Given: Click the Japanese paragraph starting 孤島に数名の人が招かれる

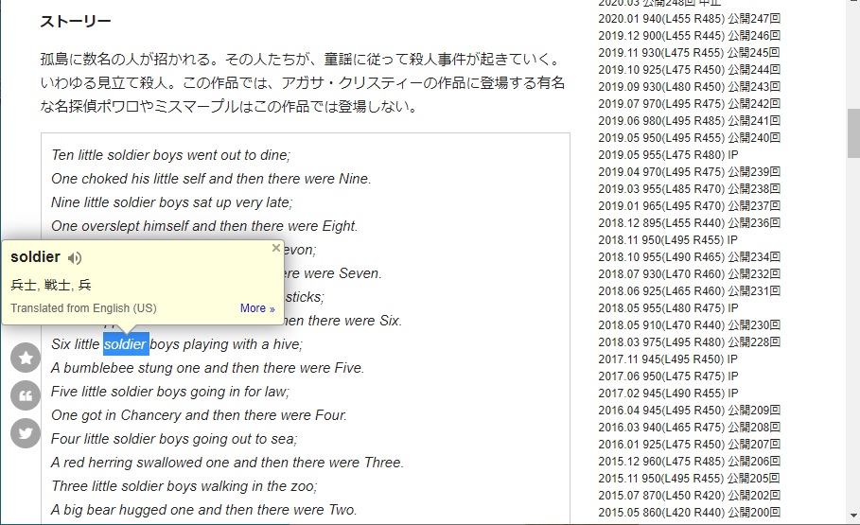Looking at the screenshot, I should pos(302,83).
